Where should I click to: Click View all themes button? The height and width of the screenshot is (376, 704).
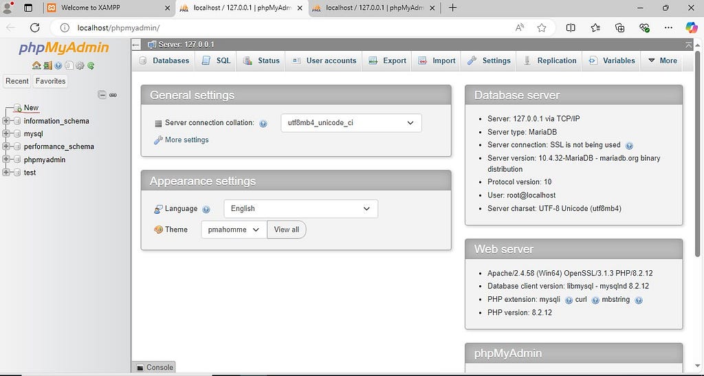click(x=287, y=230)
